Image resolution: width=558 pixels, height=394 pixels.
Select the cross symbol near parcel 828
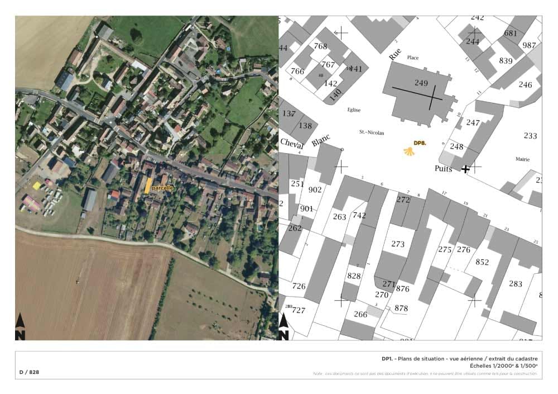pyautogui.click(x=340, y=301)
